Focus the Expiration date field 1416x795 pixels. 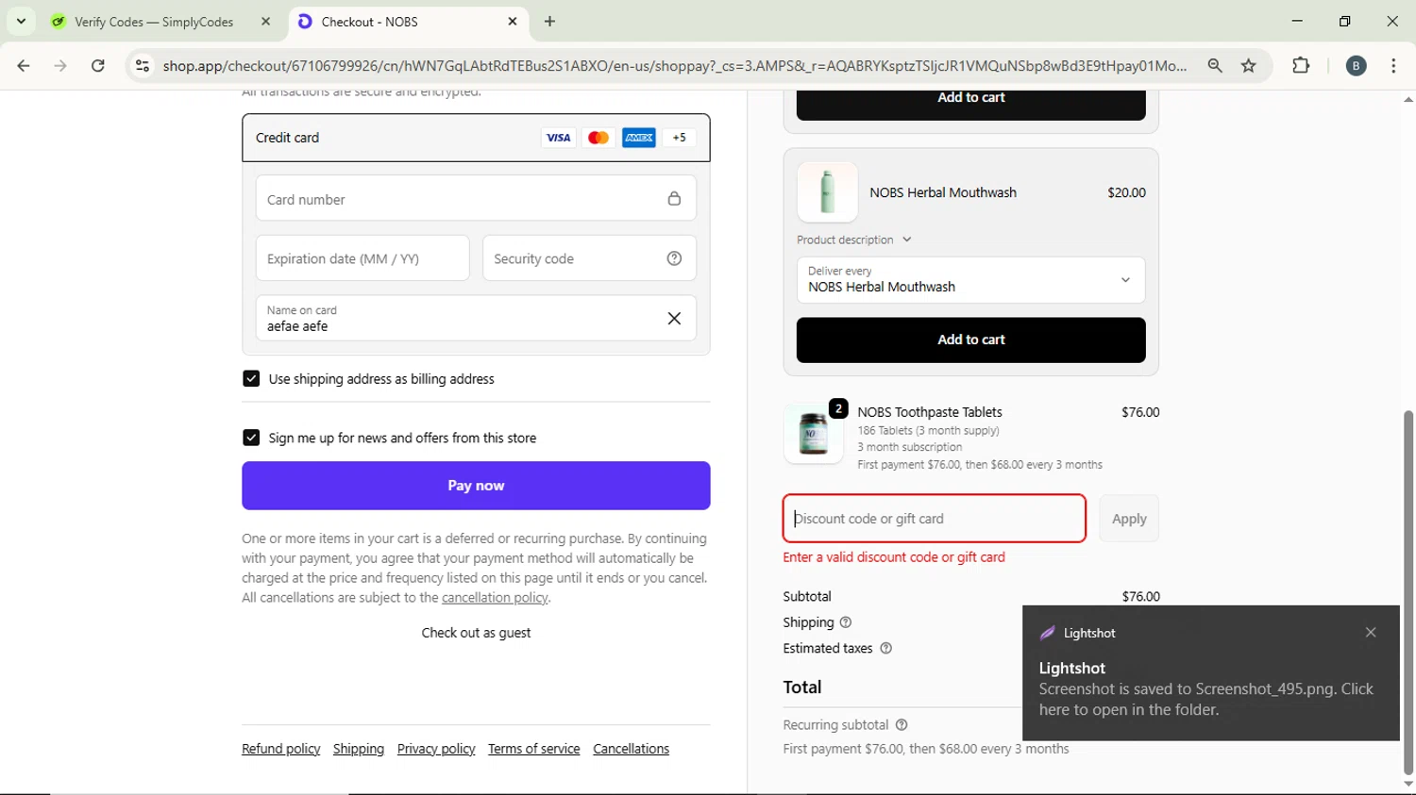pos(362,258)
